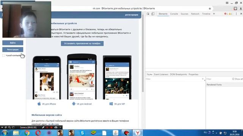Click the iPhone mockup screenshot image

[x=47, y=78]
